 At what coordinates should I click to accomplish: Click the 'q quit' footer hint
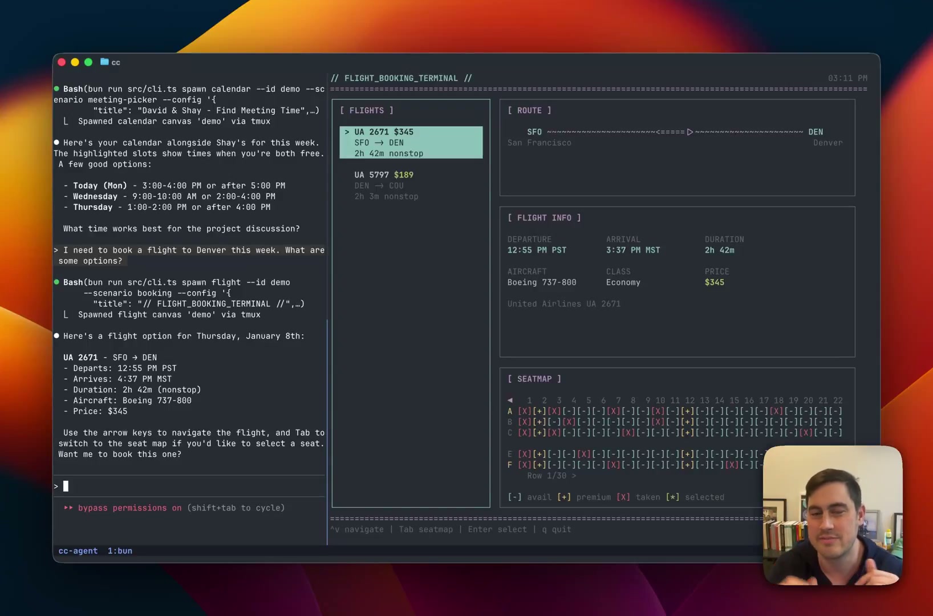coord(556,529)
